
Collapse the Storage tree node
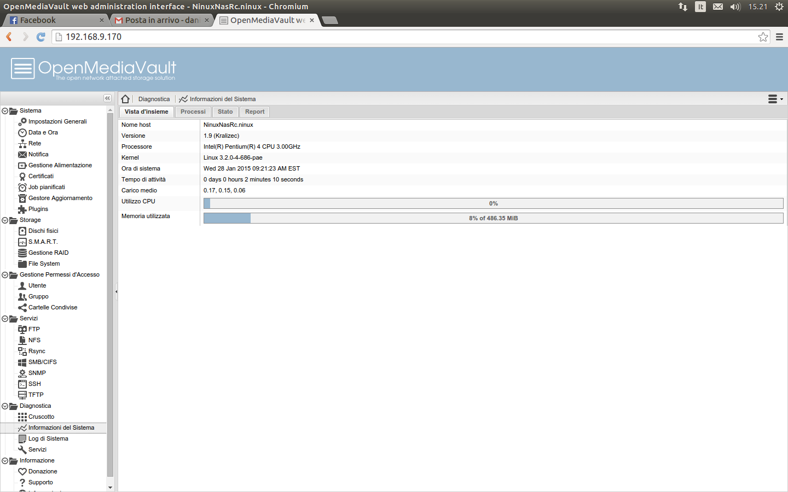click(x=5, y=220)
